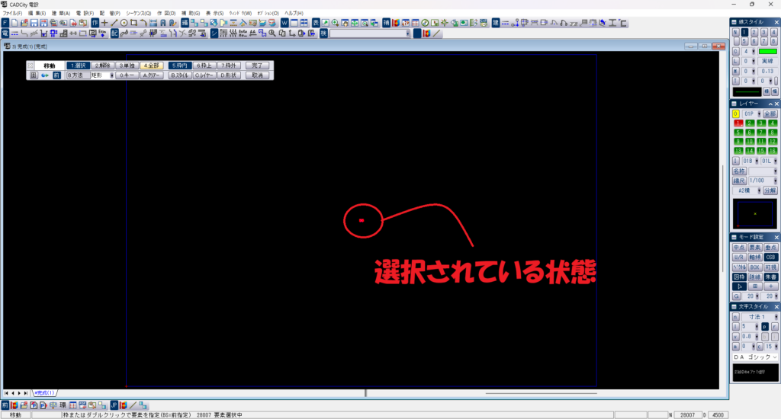This screenshot has width=781, height=419.
Task: Click the zoom-in magnifier icon in toolbar
Action: (336, 23)
